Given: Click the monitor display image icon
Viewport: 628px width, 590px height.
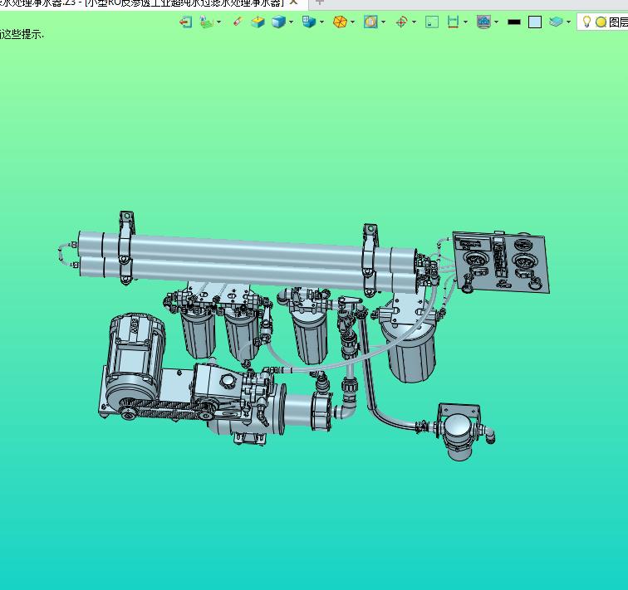Looking at the screenshot, I should click(x=483, y=22).
